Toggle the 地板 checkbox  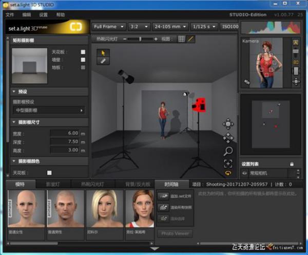(83, 67)
